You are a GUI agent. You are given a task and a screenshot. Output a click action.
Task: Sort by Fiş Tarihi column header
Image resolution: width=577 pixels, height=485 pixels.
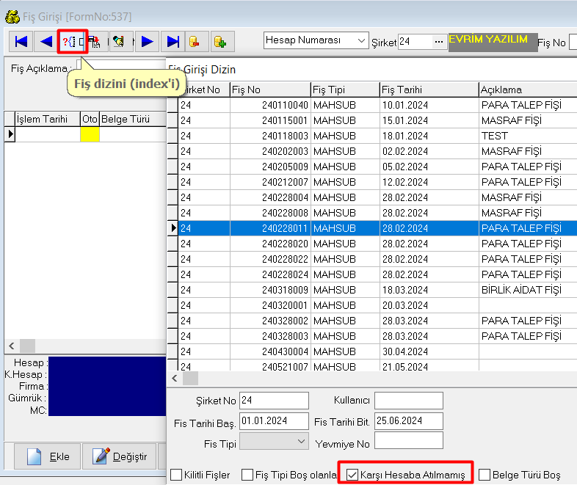coord(429,90)
